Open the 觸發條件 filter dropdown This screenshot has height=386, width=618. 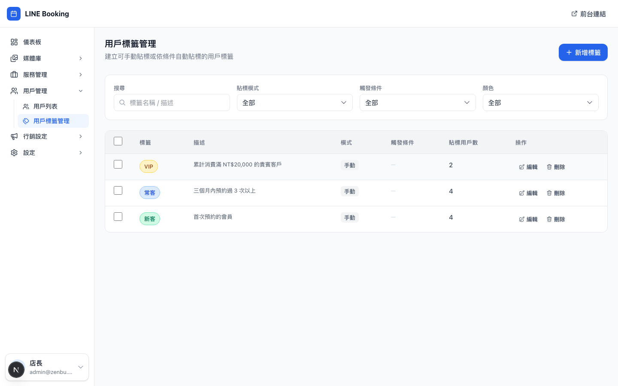point(418,103)
